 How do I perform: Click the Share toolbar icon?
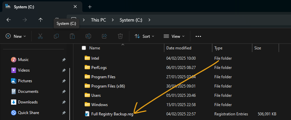(104, 36)
